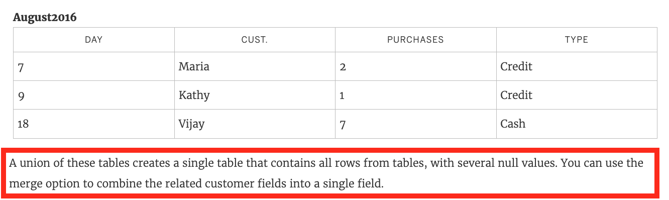Image resolution: width=669 pixels, height=200 pixels.
Task: Click day cell with value 7
Action: [x=94, y=66]
